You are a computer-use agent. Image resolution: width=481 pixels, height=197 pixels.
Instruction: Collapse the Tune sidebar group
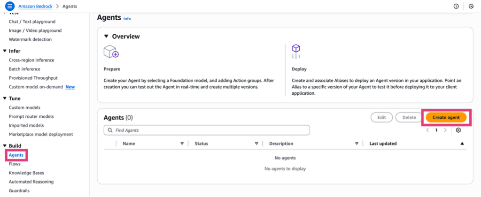tap(5, 98)
